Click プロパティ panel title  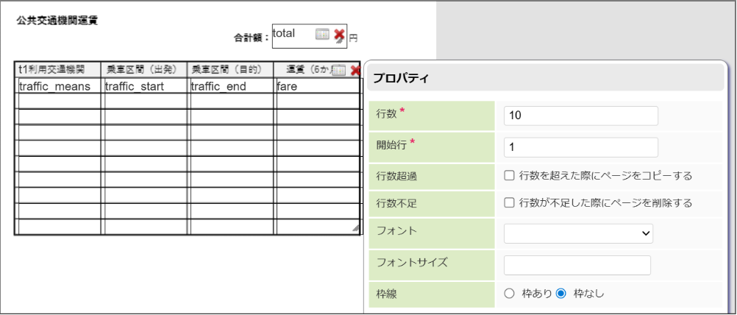[401, 79]
